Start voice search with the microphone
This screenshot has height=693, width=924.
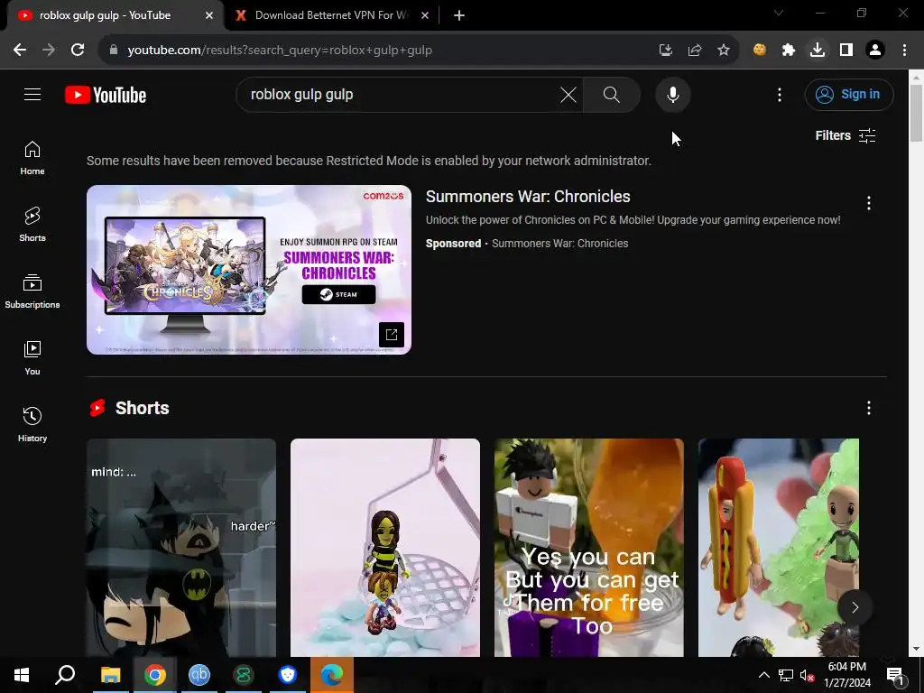coord(673,94)
